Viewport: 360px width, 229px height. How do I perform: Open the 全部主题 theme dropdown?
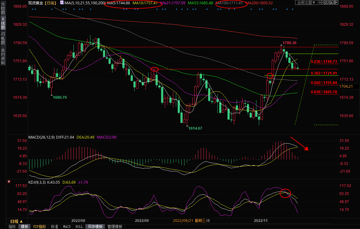coord(307,2)
